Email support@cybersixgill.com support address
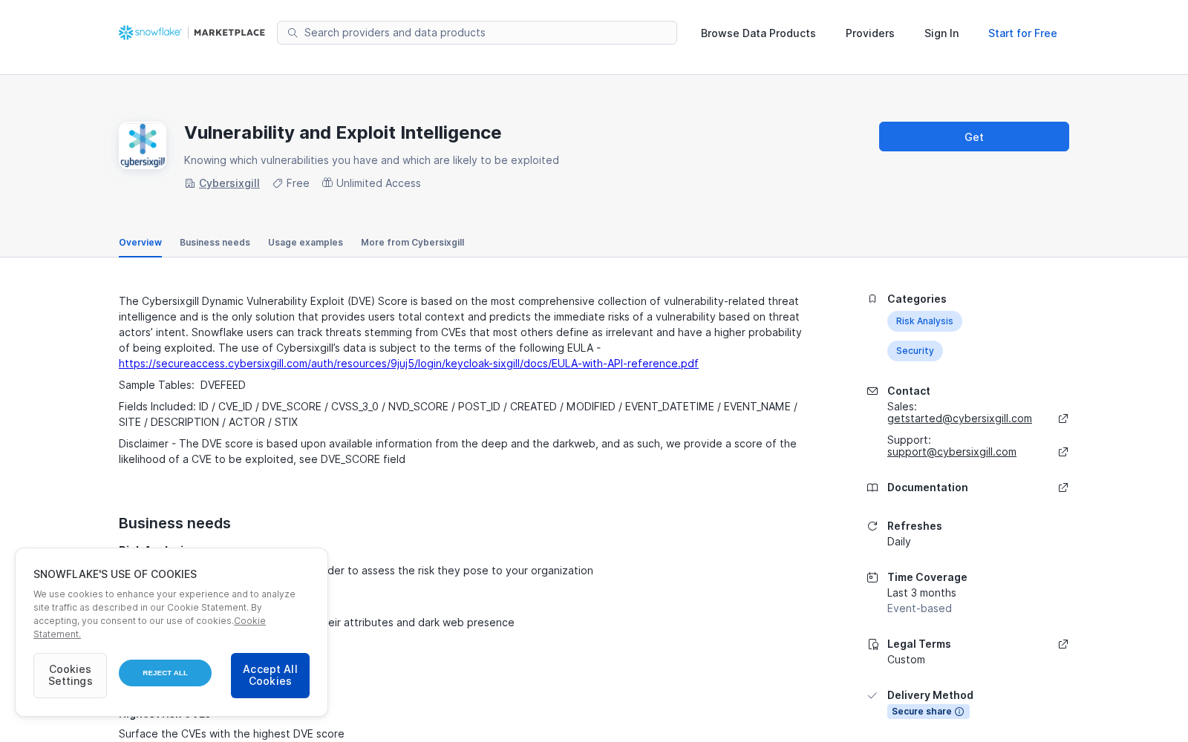Image resolution: width=1188 pixels, height=742 pixels. point(952,452)
